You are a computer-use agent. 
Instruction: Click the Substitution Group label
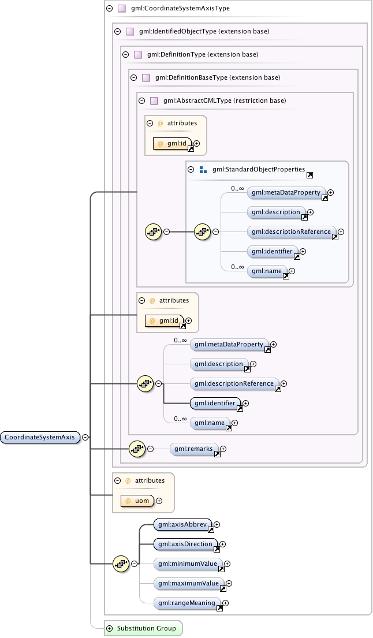coord(147,628)
